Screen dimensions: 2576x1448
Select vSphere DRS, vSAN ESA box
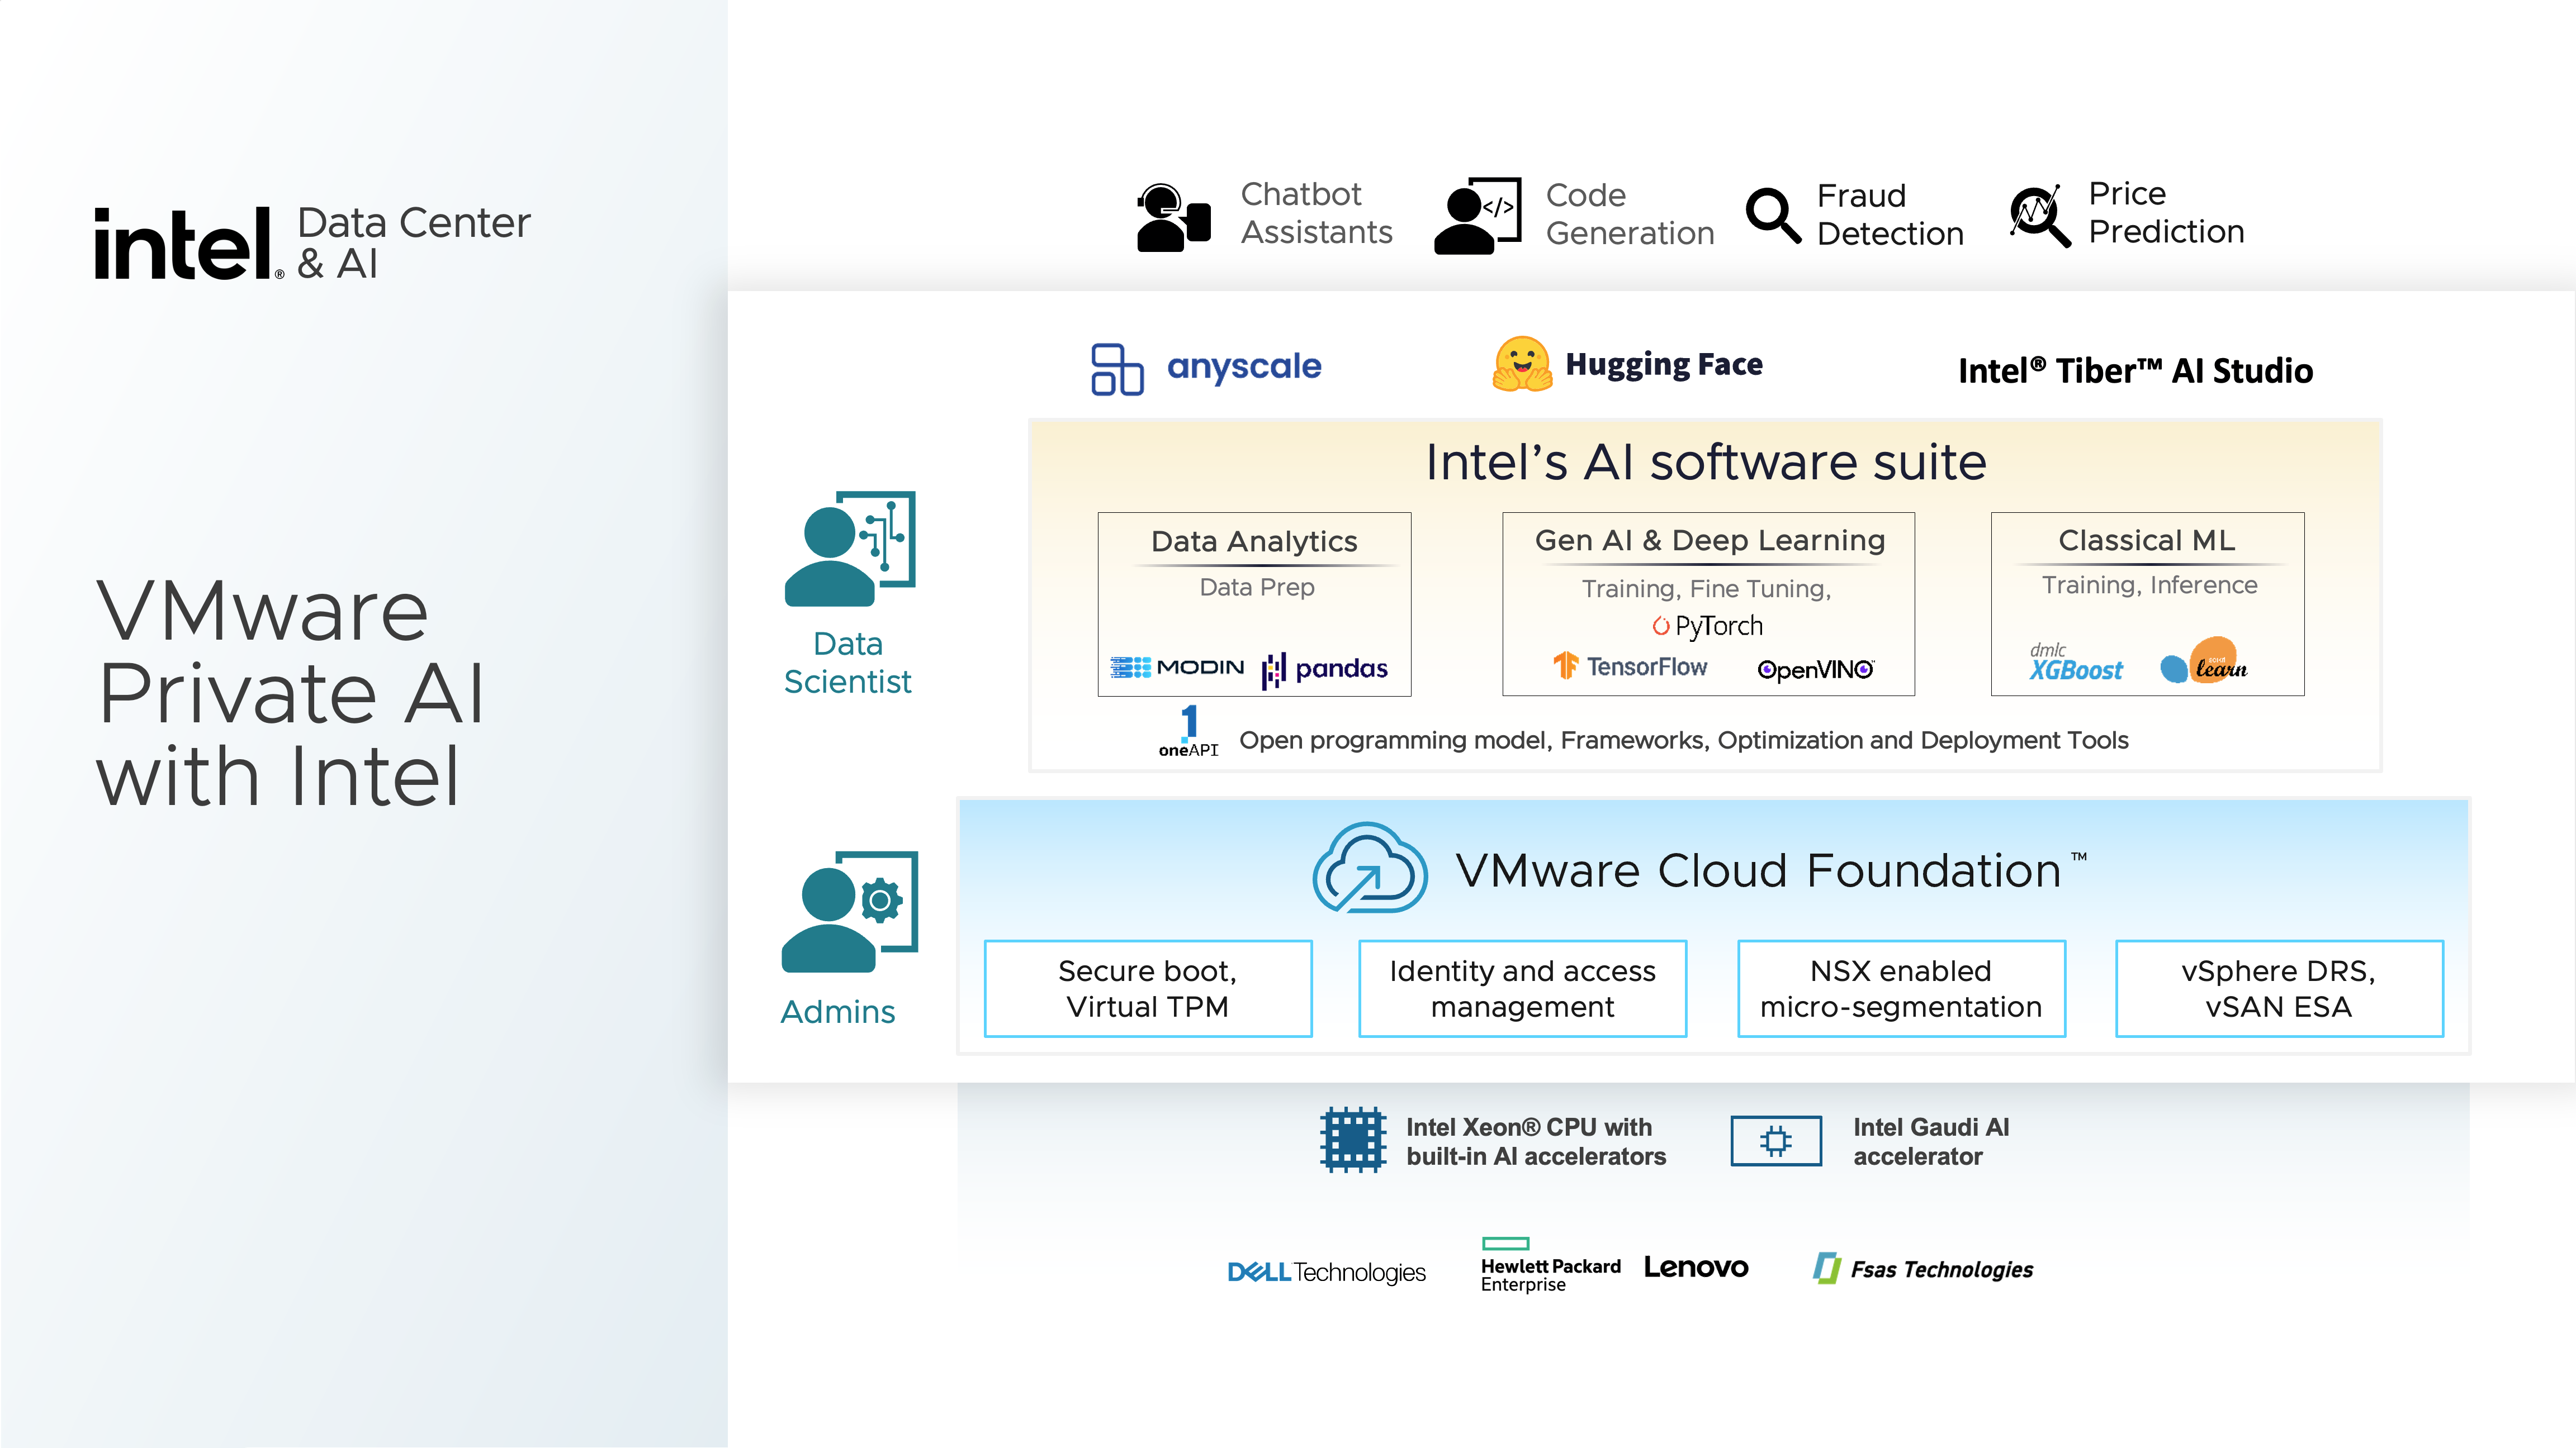(2279, 988)
